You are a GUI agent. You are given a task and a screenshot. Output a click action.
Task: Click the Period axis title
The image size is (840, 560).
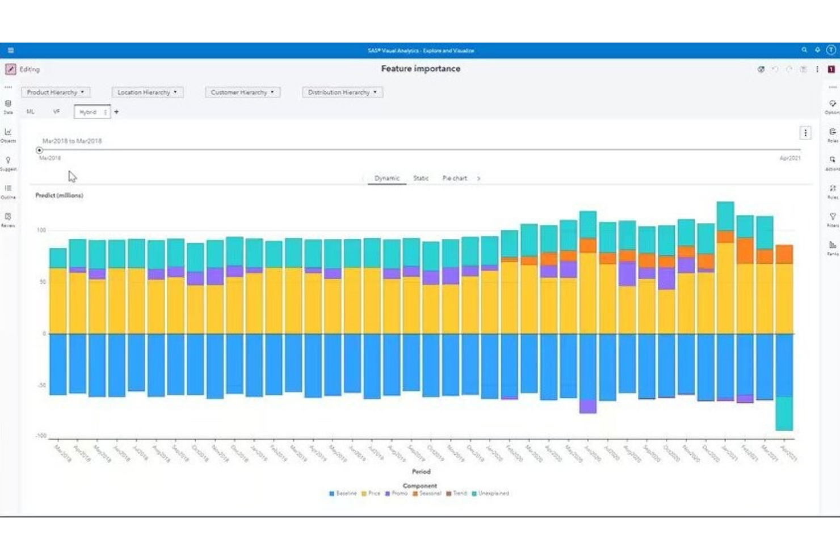pos(421,471)
